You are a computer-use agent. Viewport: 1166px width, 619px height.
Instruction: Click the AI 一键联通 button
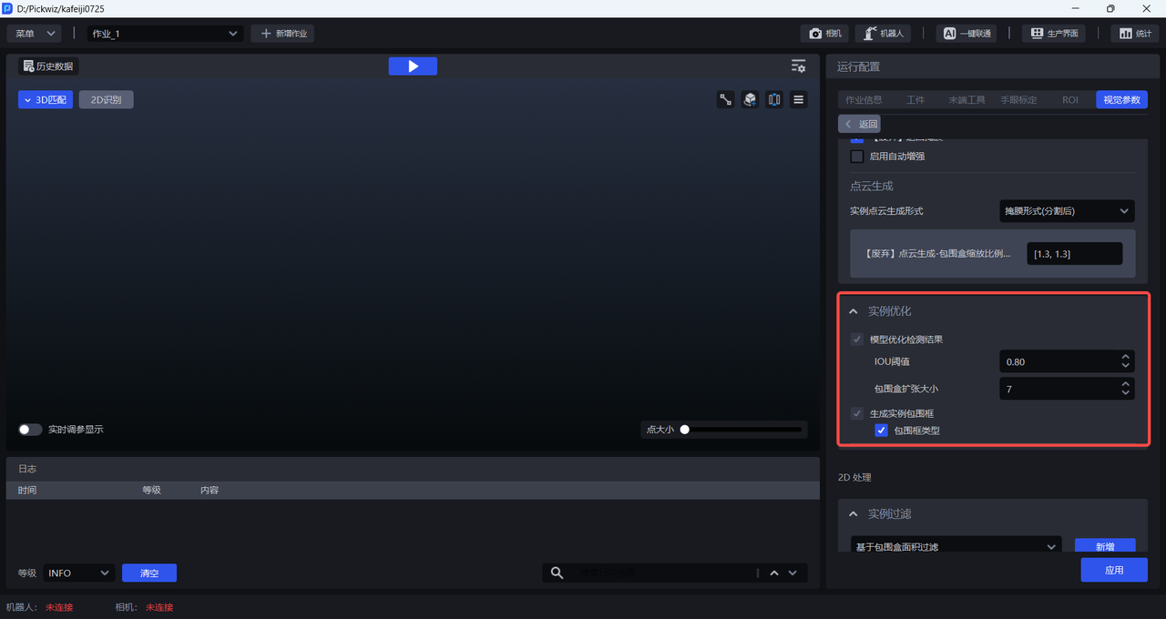[967, 34]
